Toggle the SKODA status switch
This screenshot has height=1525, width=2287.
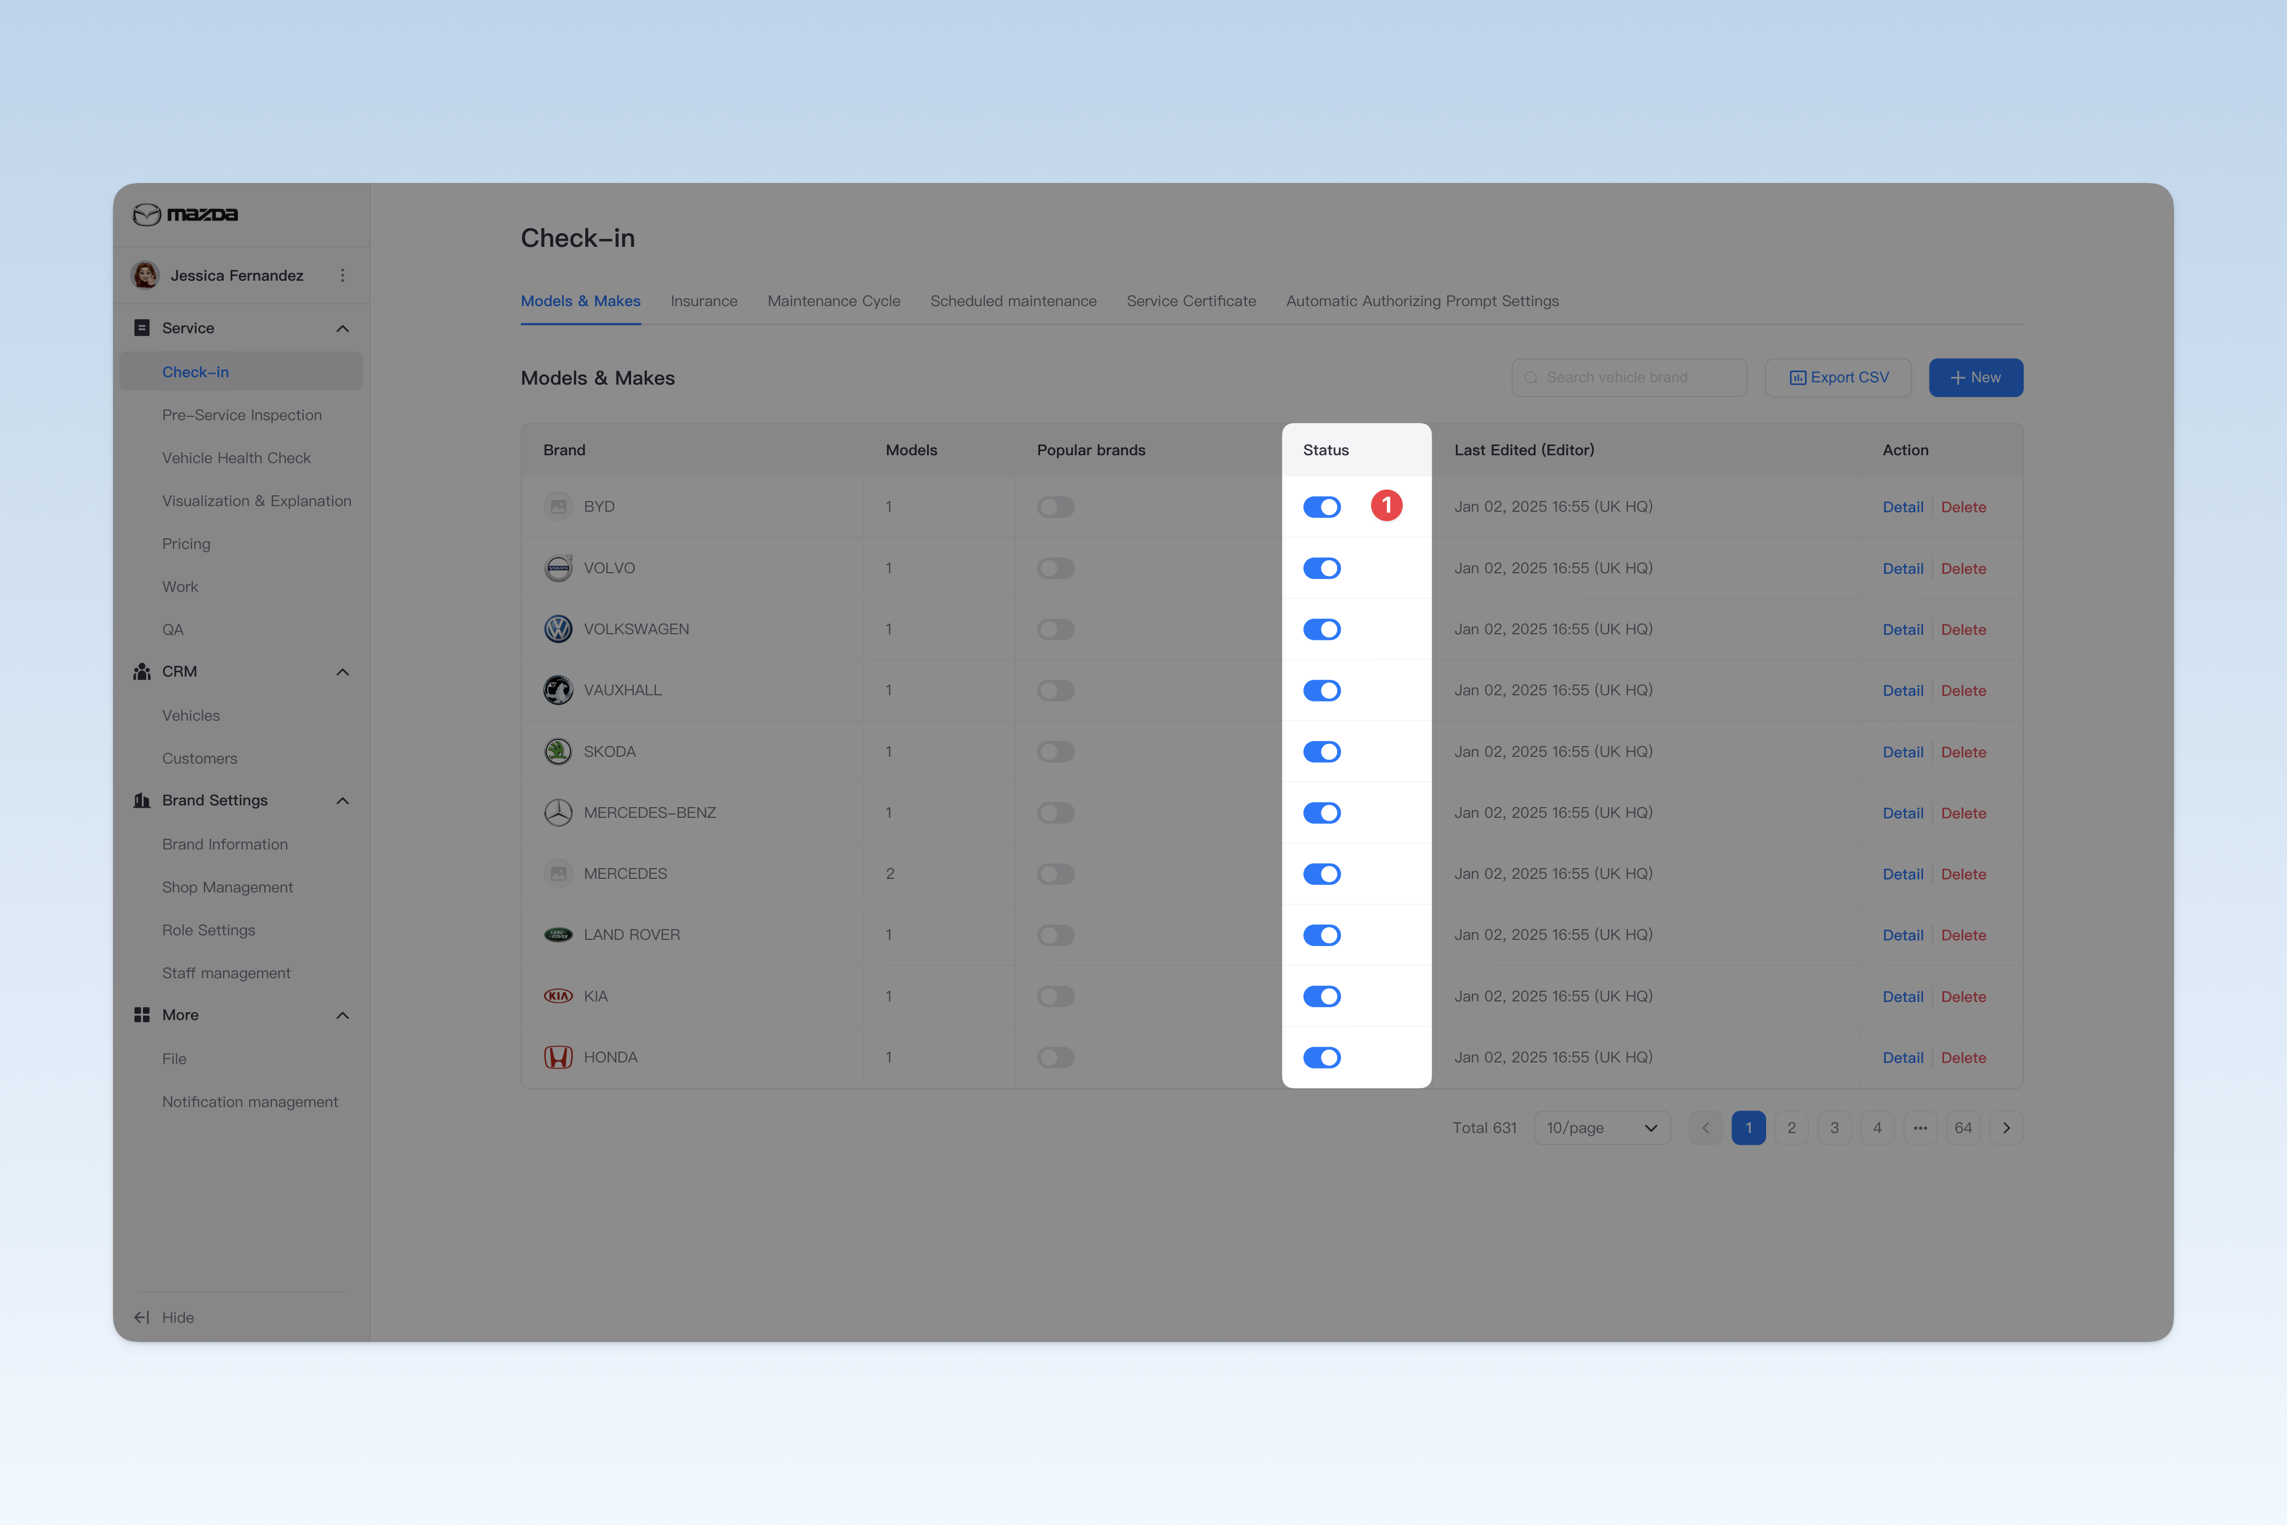[1322, 752]
